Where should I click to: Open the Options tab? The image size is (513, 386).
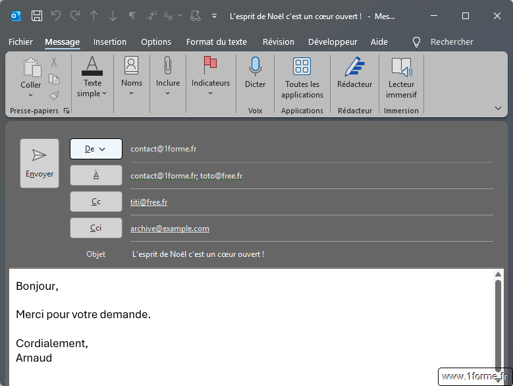(x=156, y=42)
